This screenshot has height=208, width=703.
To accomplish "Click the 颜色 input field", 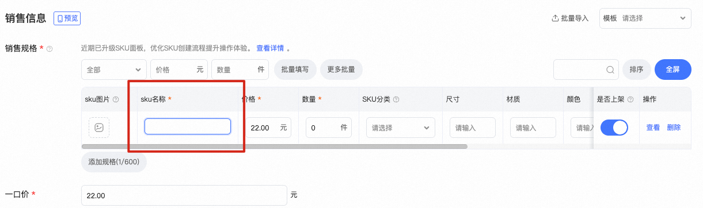I will tap(582, 128).
